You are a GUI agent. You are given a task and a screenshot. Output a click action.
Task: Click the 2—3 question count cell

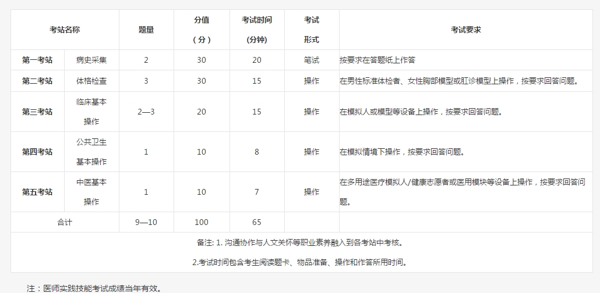click(x=146, y=112)
